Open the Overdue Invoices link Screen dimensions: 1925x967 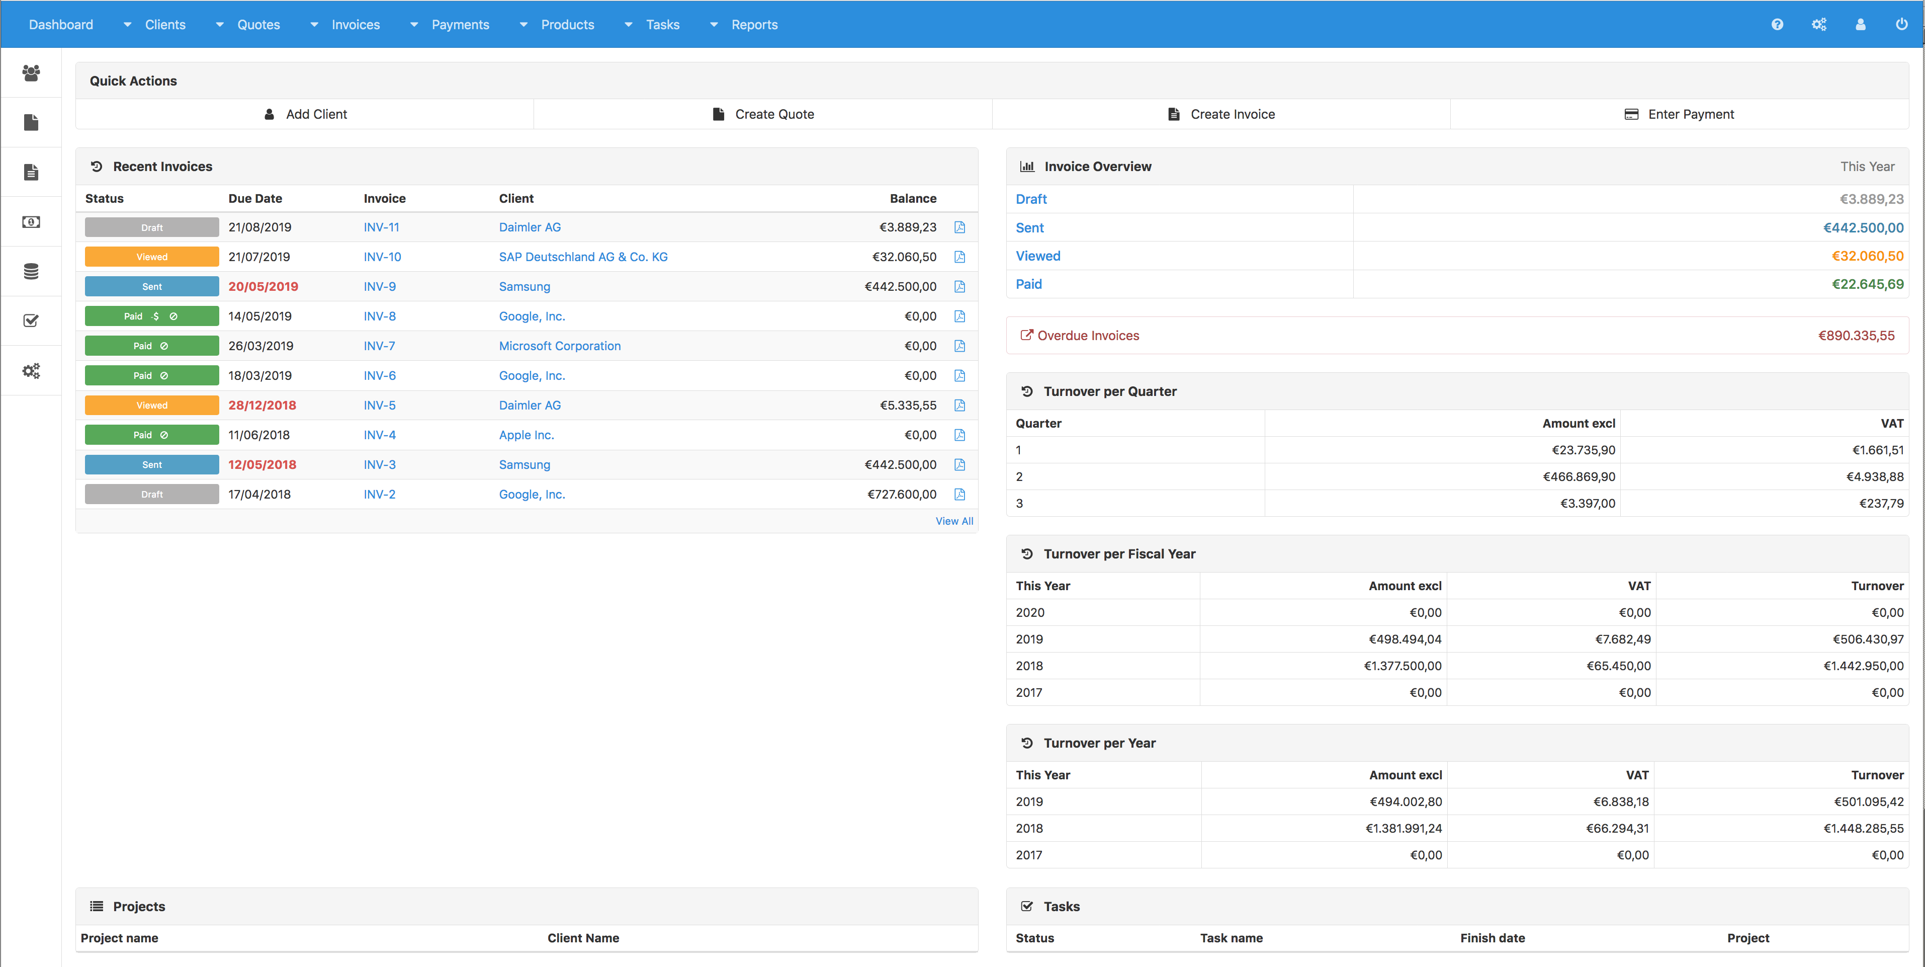(x=1088, y=336)
